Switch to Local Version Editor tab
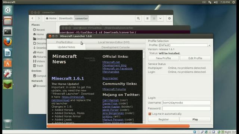Image resolution: width=239 pixels, height=134 pixels. pos(114,42)
